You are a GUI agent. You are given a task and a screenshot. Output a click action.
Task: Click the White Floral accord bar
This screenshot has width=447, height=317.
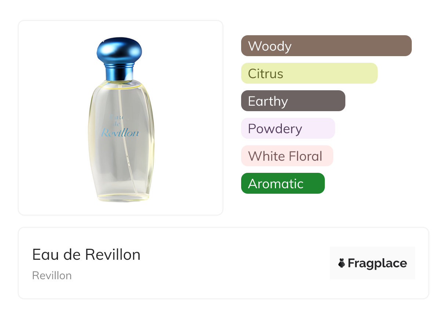[x=287, y=156]
